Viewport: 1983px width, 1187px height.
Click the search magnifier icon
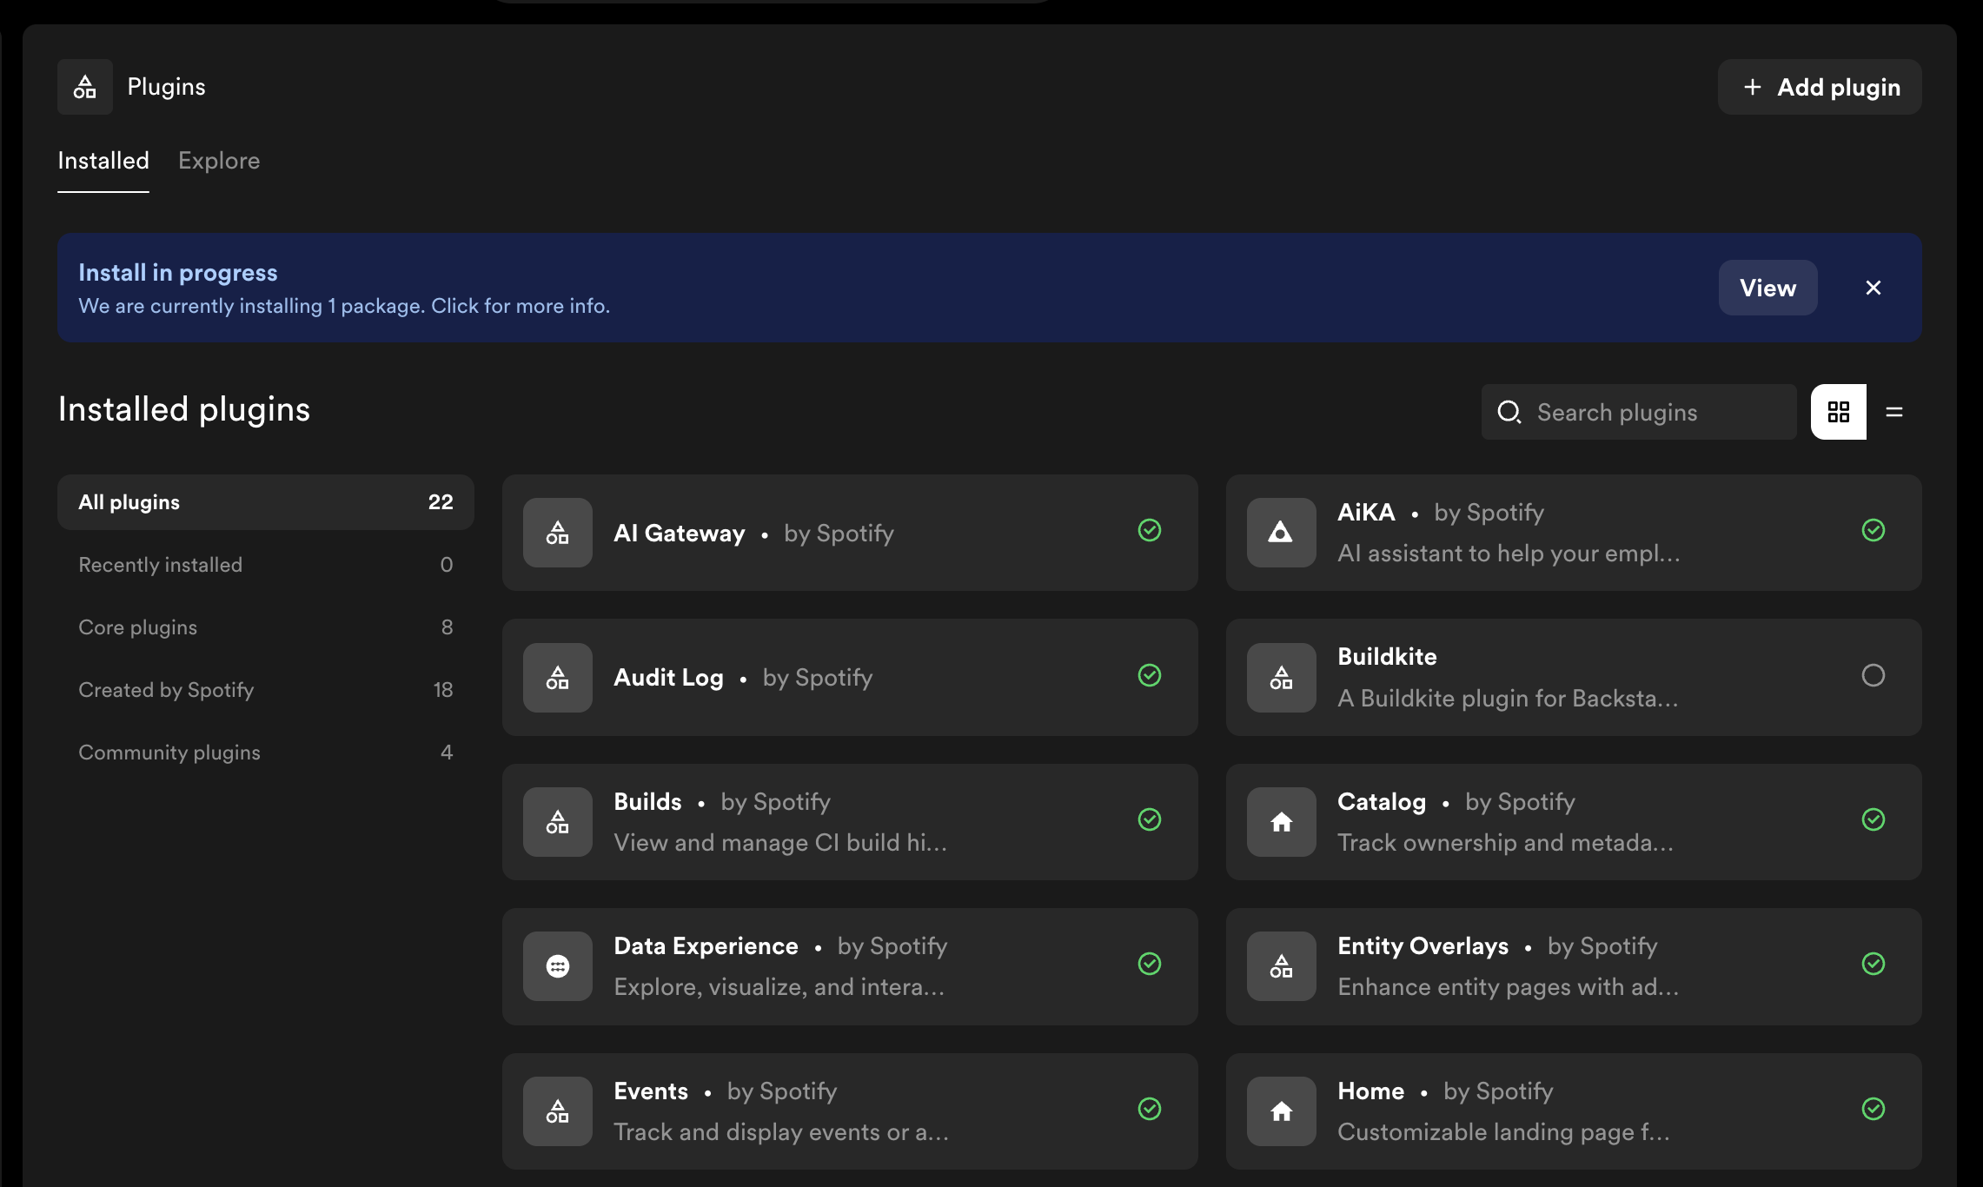pos(1509,412)
